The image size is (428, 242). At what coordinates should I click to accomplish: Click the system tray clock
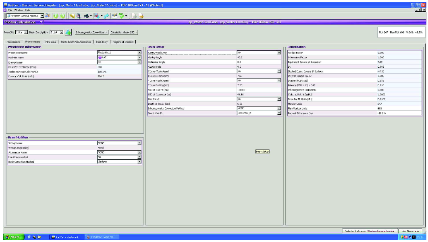coord(420,237)
